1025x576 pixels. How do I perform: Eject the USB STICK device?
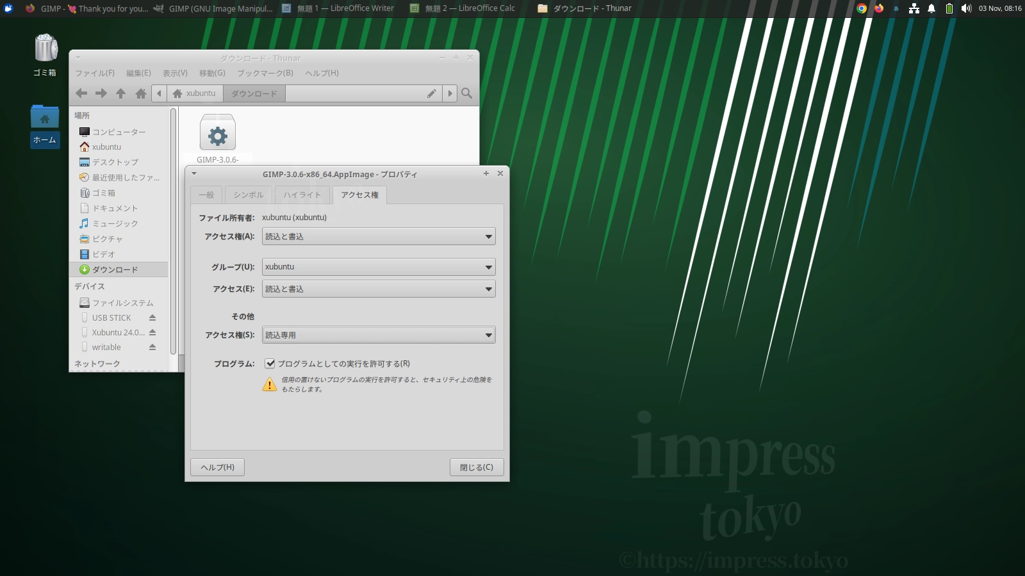(152, 317)
